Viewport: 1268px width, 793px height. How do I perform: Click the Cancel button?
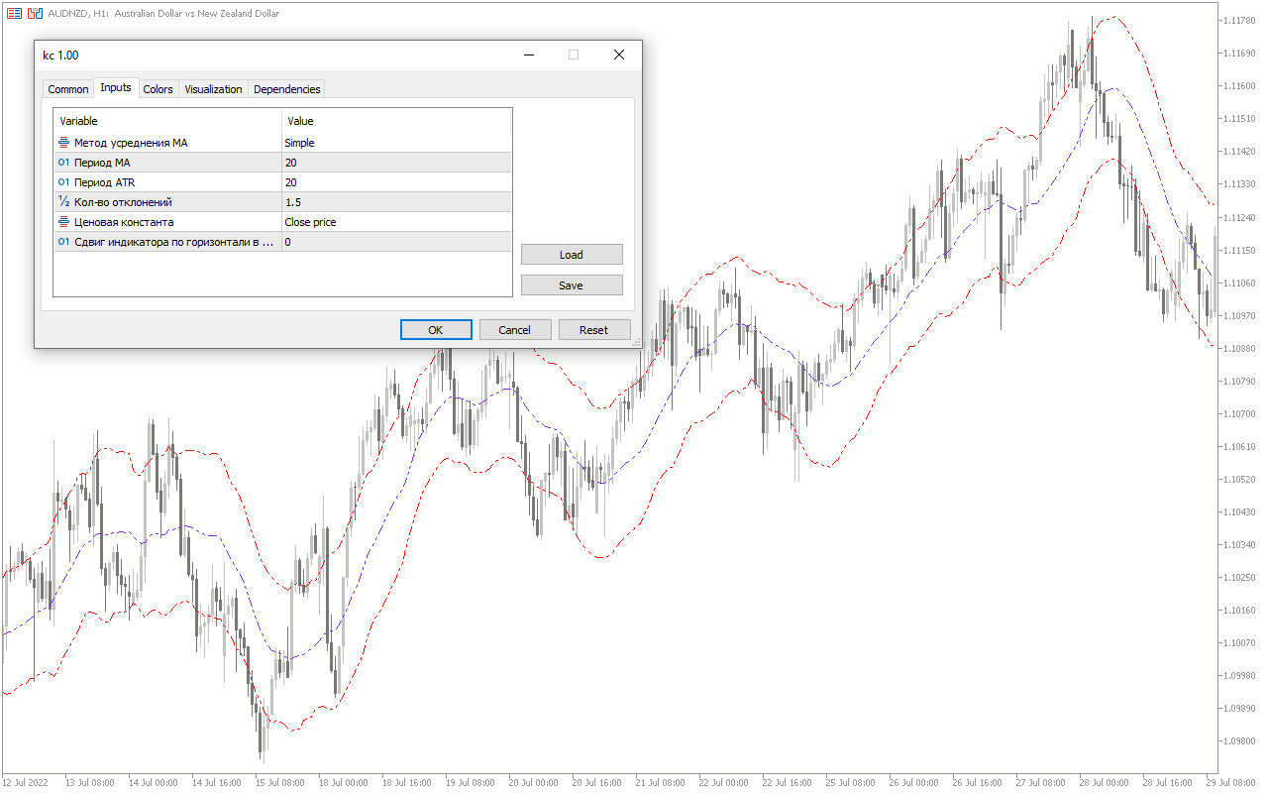tap(515, 330)
